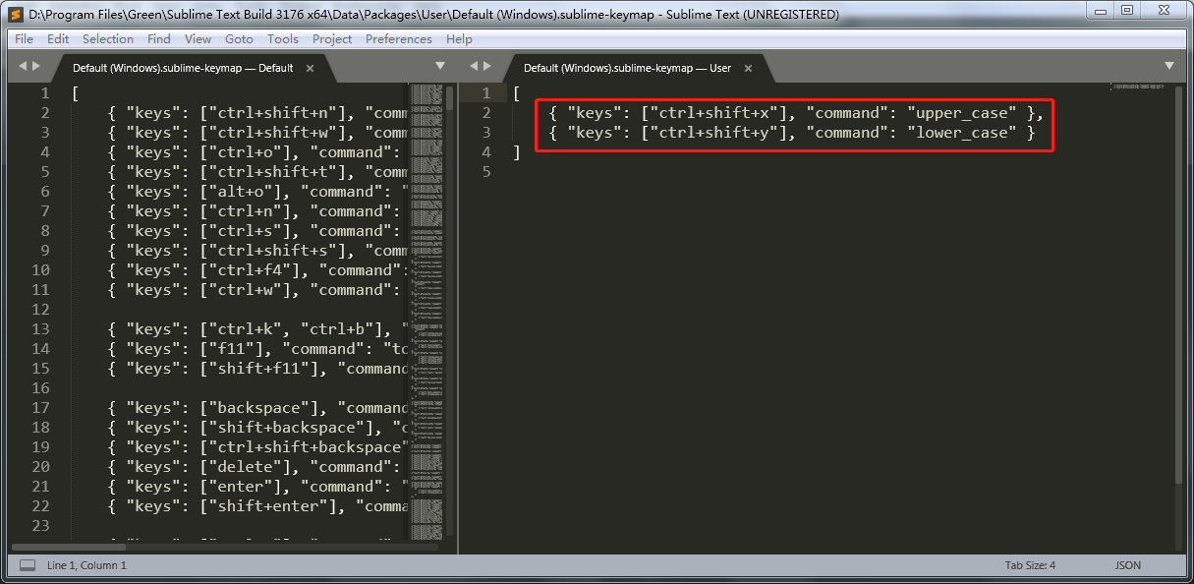Open the Goto menu

(239, 38)
